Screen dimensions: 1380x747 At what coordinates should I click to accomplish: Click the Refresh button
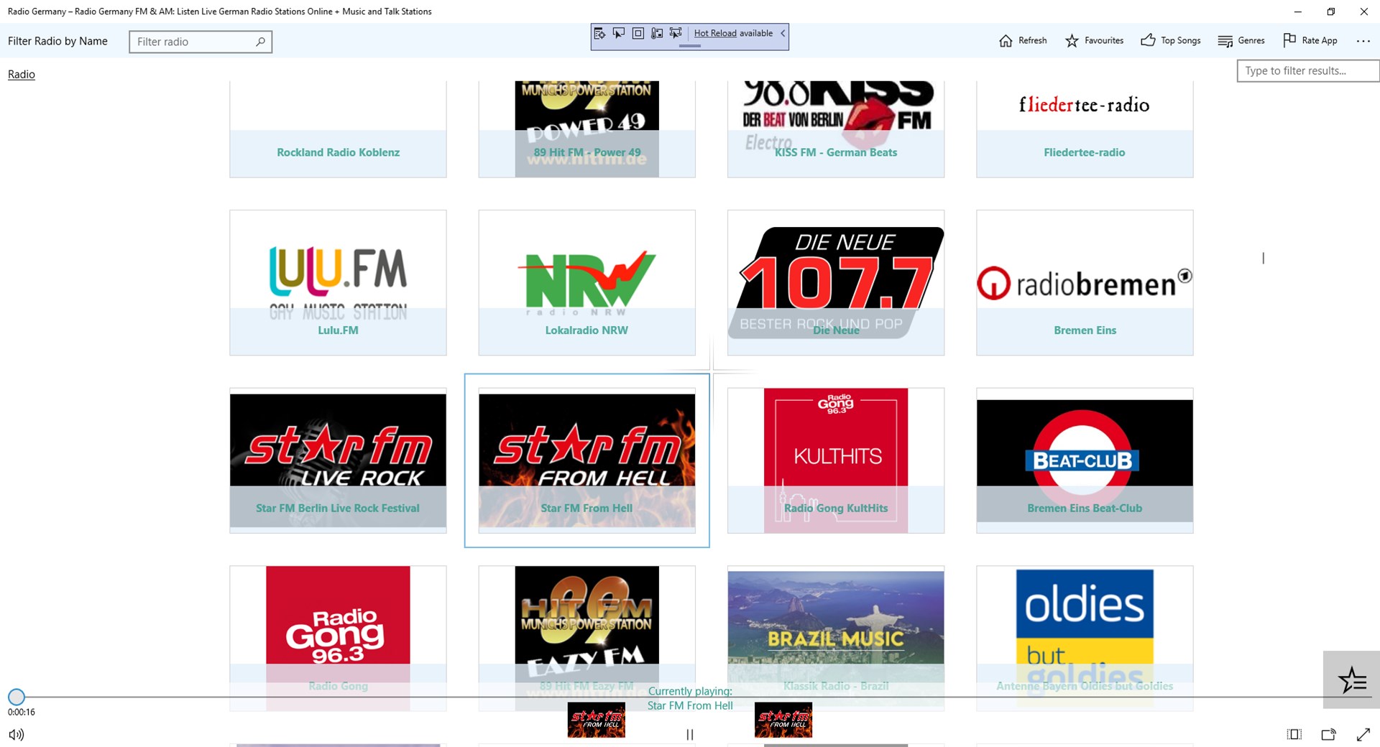pyautogui.click(x=1023, y=41)
